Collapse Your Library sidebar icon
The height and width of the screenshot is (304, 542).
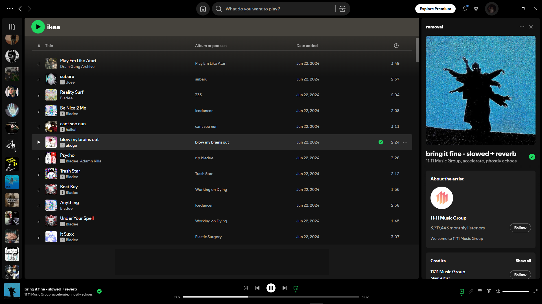[x=12, y=27]
